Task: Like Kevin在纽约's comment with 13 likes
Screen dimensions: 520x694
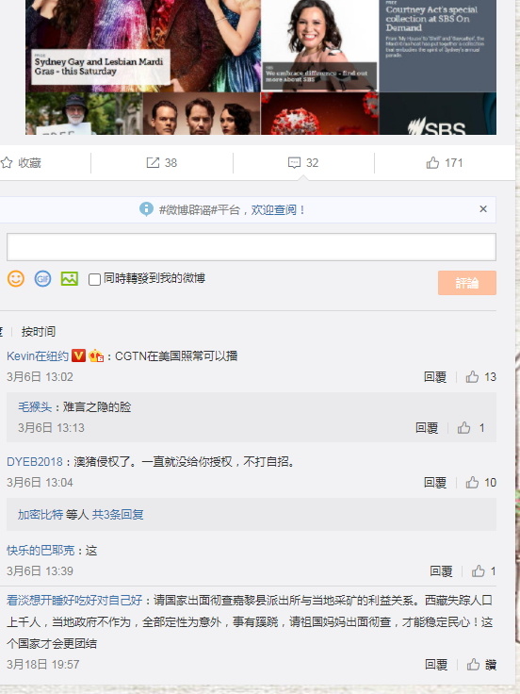Action: click(472, 377)
